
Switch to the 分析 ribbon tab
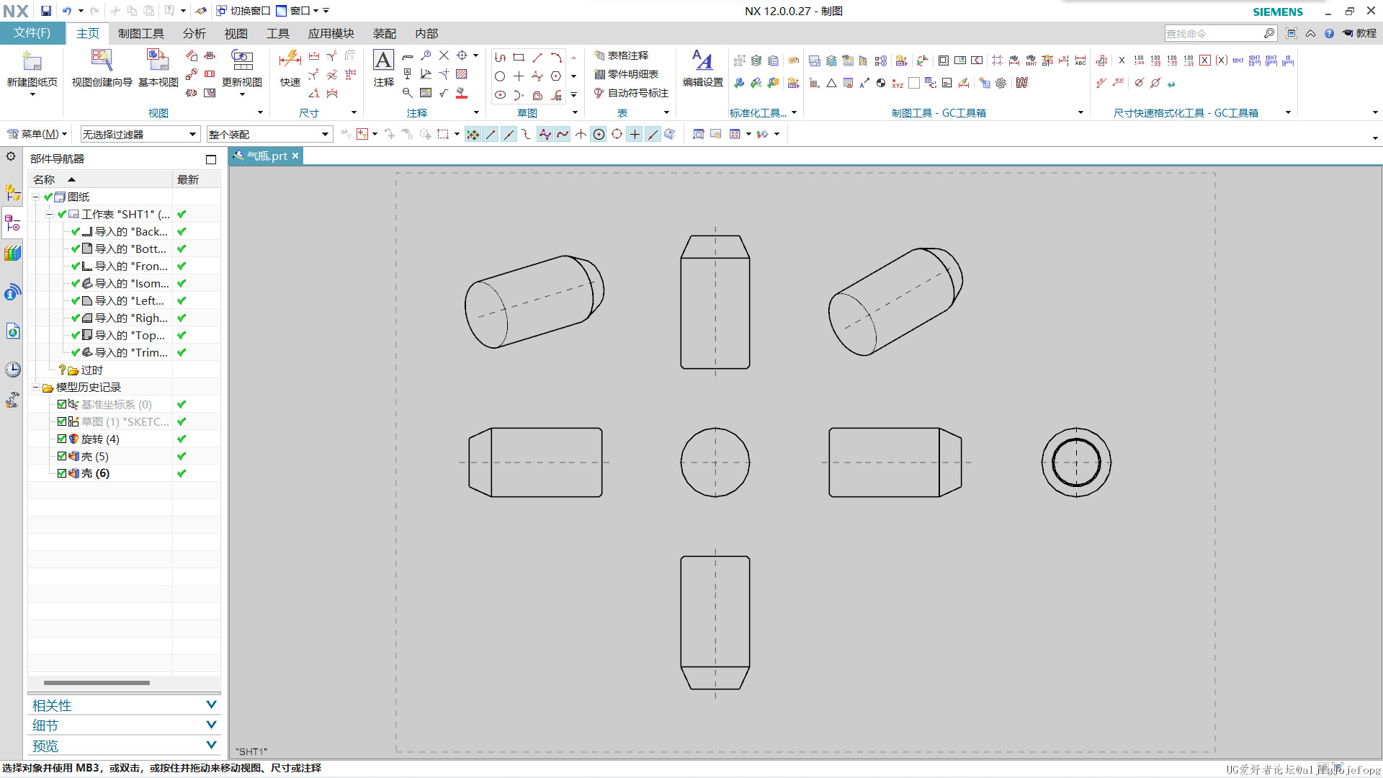point(194,34)
